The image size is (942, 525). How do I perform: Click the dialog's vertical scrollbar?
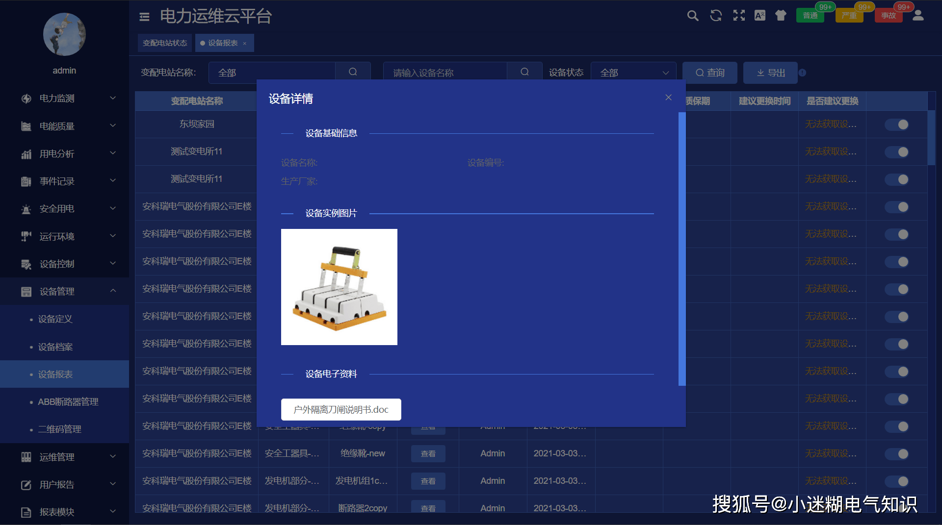[682, 249]
